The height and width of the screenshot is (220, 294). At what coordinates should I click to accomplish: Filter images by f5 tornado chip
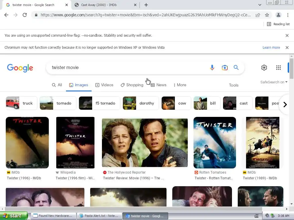[x=99, y=103]
